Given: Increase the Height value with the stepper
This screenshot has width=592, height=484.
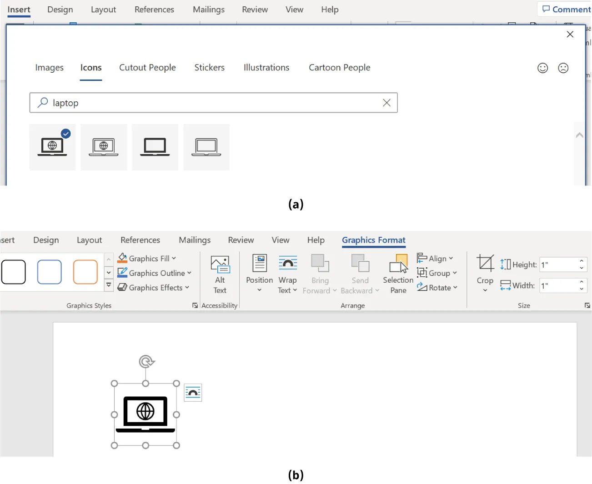Looking at the screenshot, I should [581, 261].
